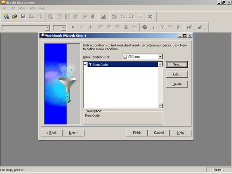Image resolution: width=232 pixels, height=174 pixels.
Task: Click the Edit... condition button
Action: [x=177, y=74]
